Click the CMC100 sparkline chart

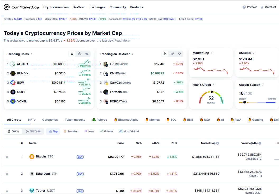[257, 70]
